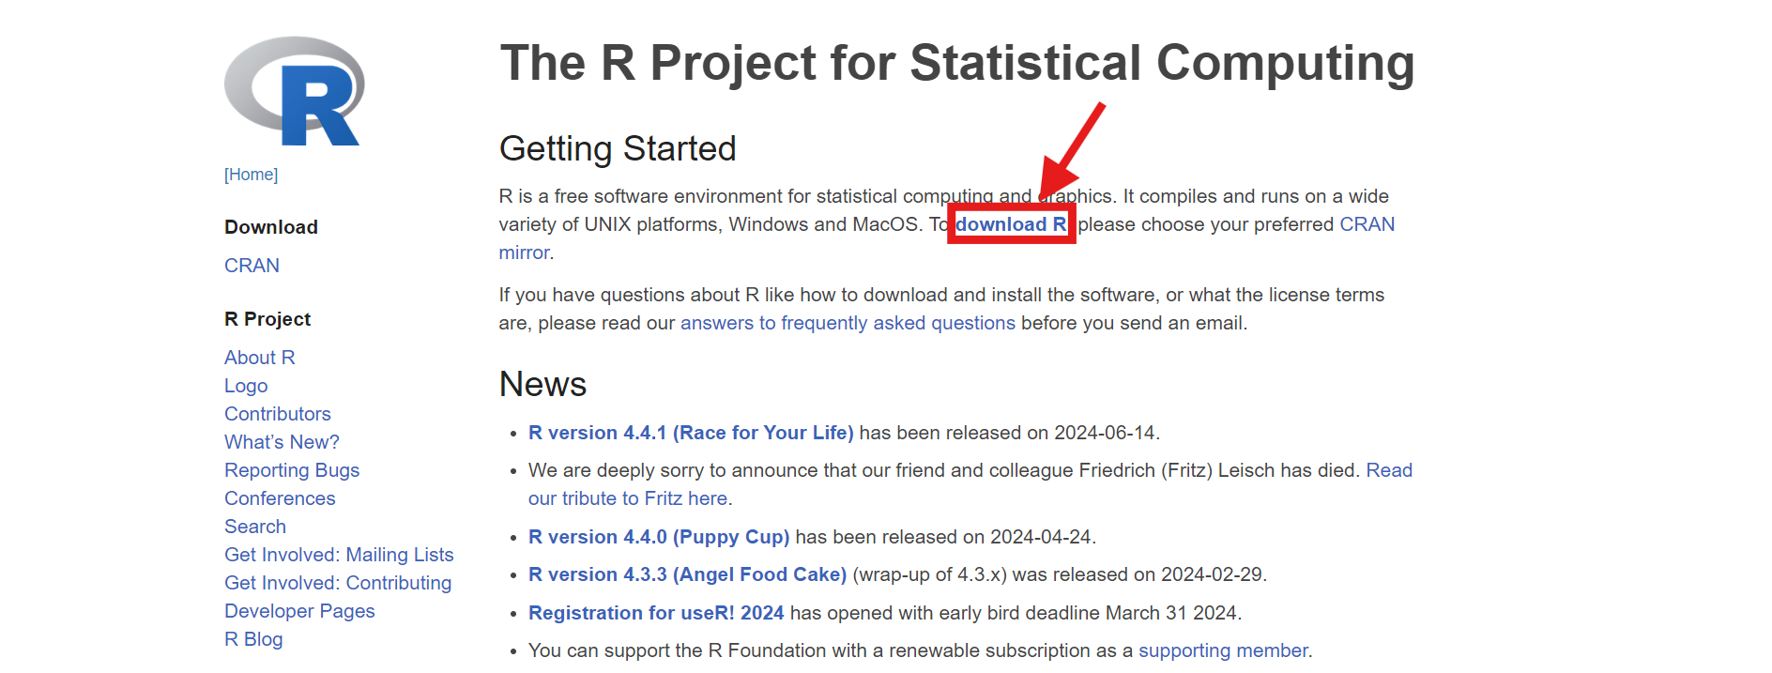Viewport: 1772px width, 673px height.
Task: Open Get Involved: Contributing
Action: click(x=338, y=583)
